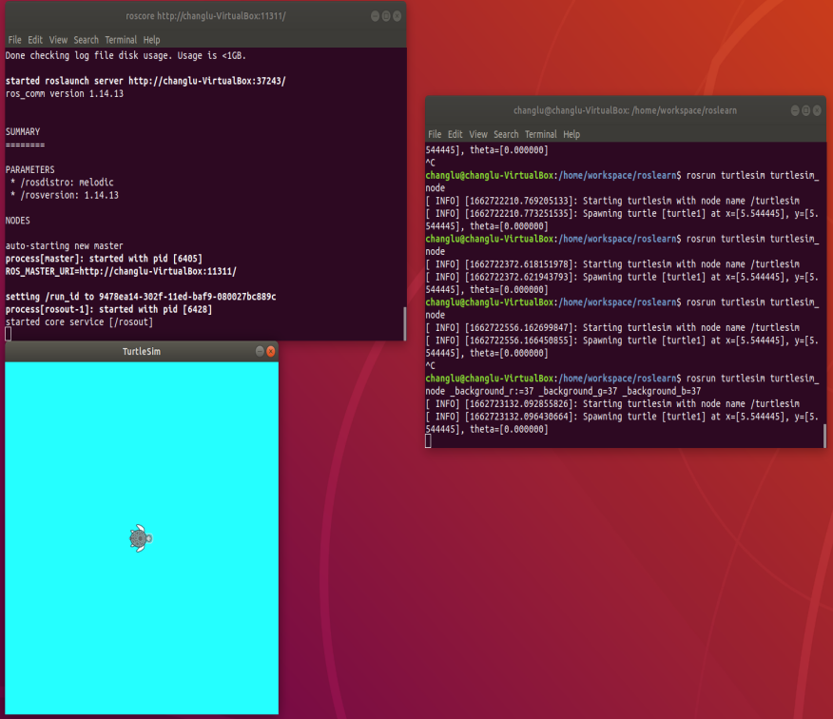The width and height of the screenshot is (833, 719).
Task: Open Search menu in roscore terminal
Action: click(x=87, y=40)
